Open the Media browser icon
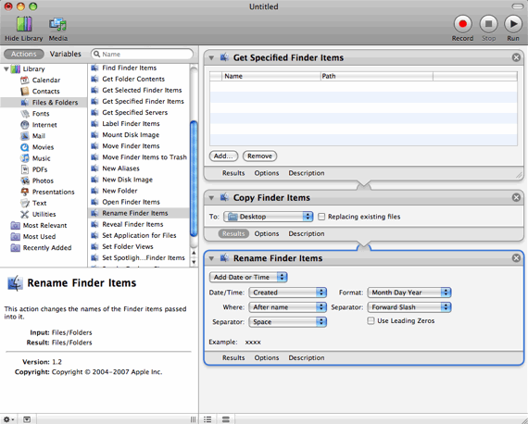Screen dimensions: 528x424 tap(57, 25)
